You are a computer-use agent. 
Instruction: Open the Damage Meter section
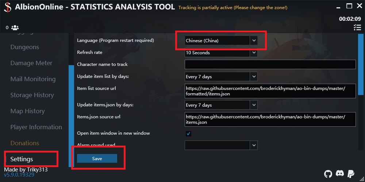tap(31, 63)
